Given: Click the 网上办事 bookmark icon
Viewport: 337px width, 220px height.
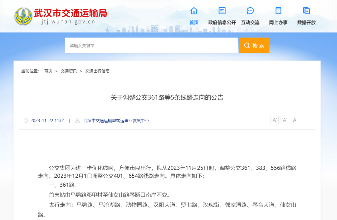Looking at the screenshot, I should coord(278,11).
